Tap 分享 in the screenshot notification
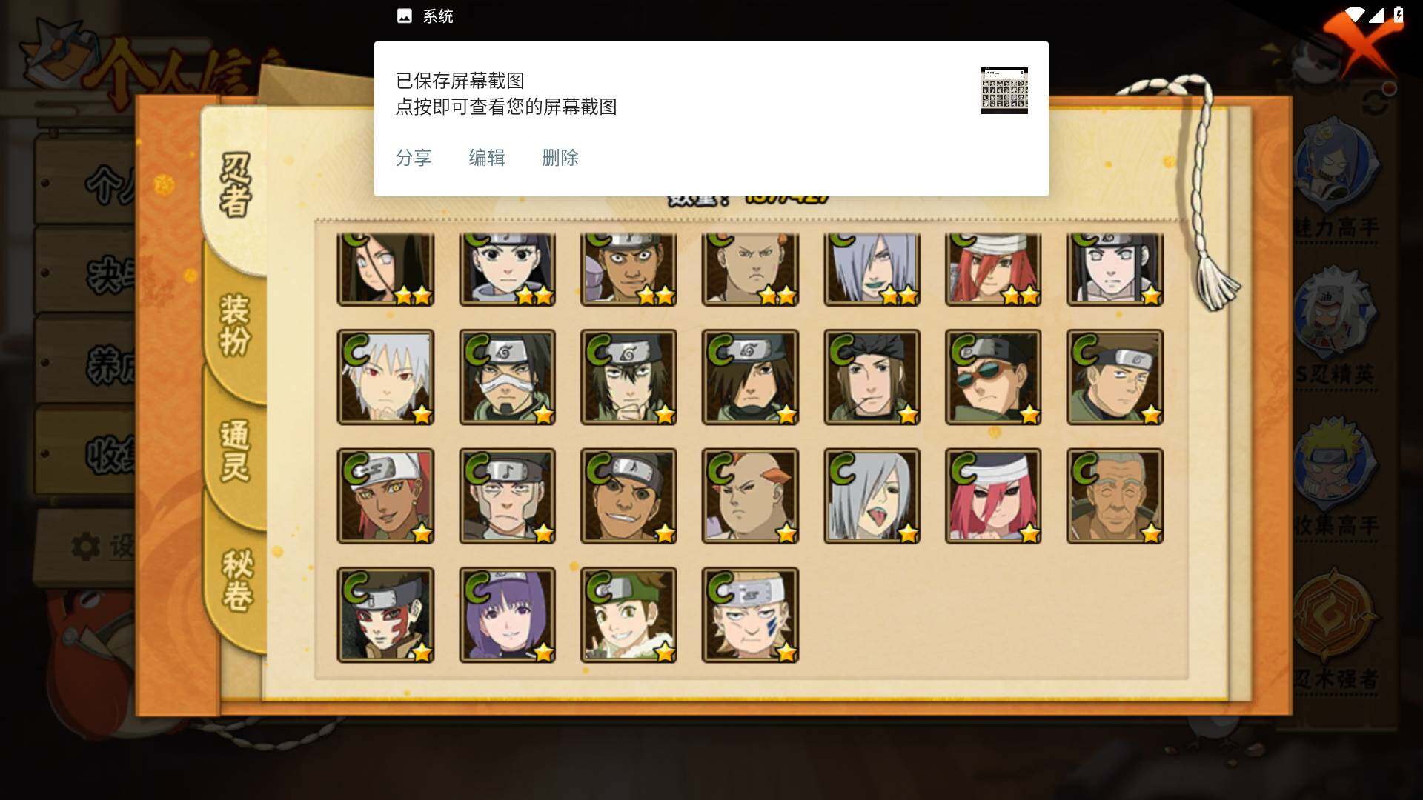Viewport: 1423px width, 800px height. click(414, 158)
